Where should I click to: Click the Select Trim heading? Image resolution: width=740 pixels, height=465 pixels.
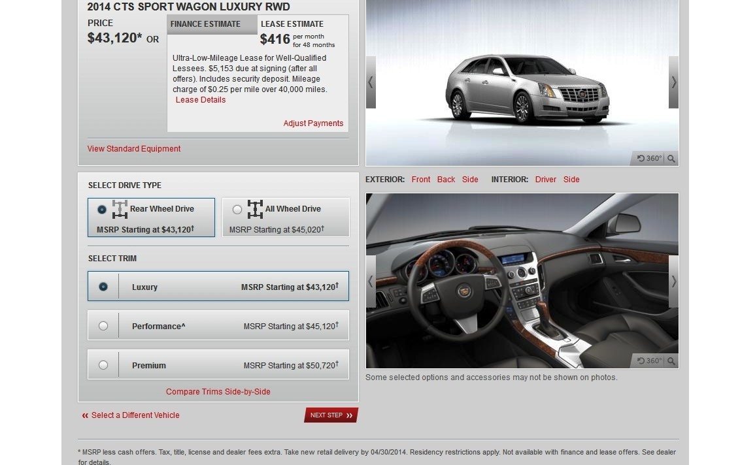click(112, 259)
